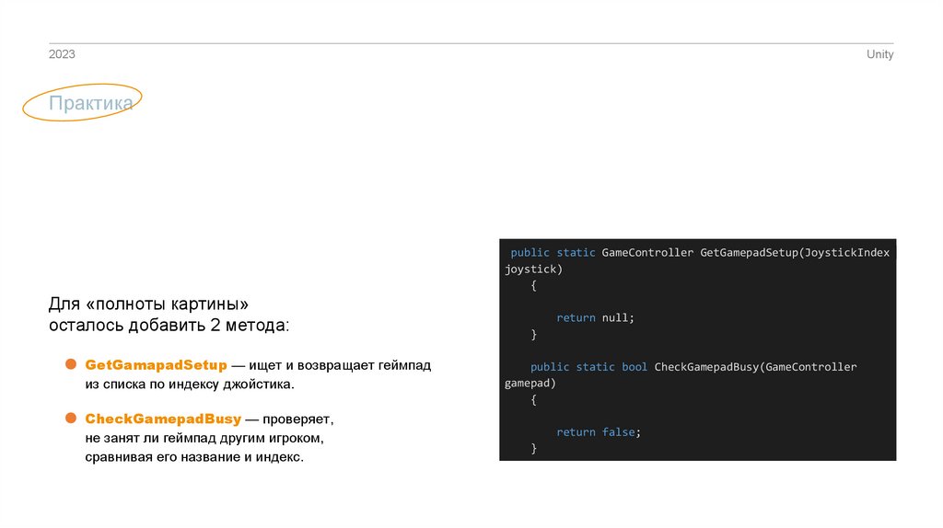Click "GetGamepadSetup(JoystickIndex" in the code block

[795, 252]
